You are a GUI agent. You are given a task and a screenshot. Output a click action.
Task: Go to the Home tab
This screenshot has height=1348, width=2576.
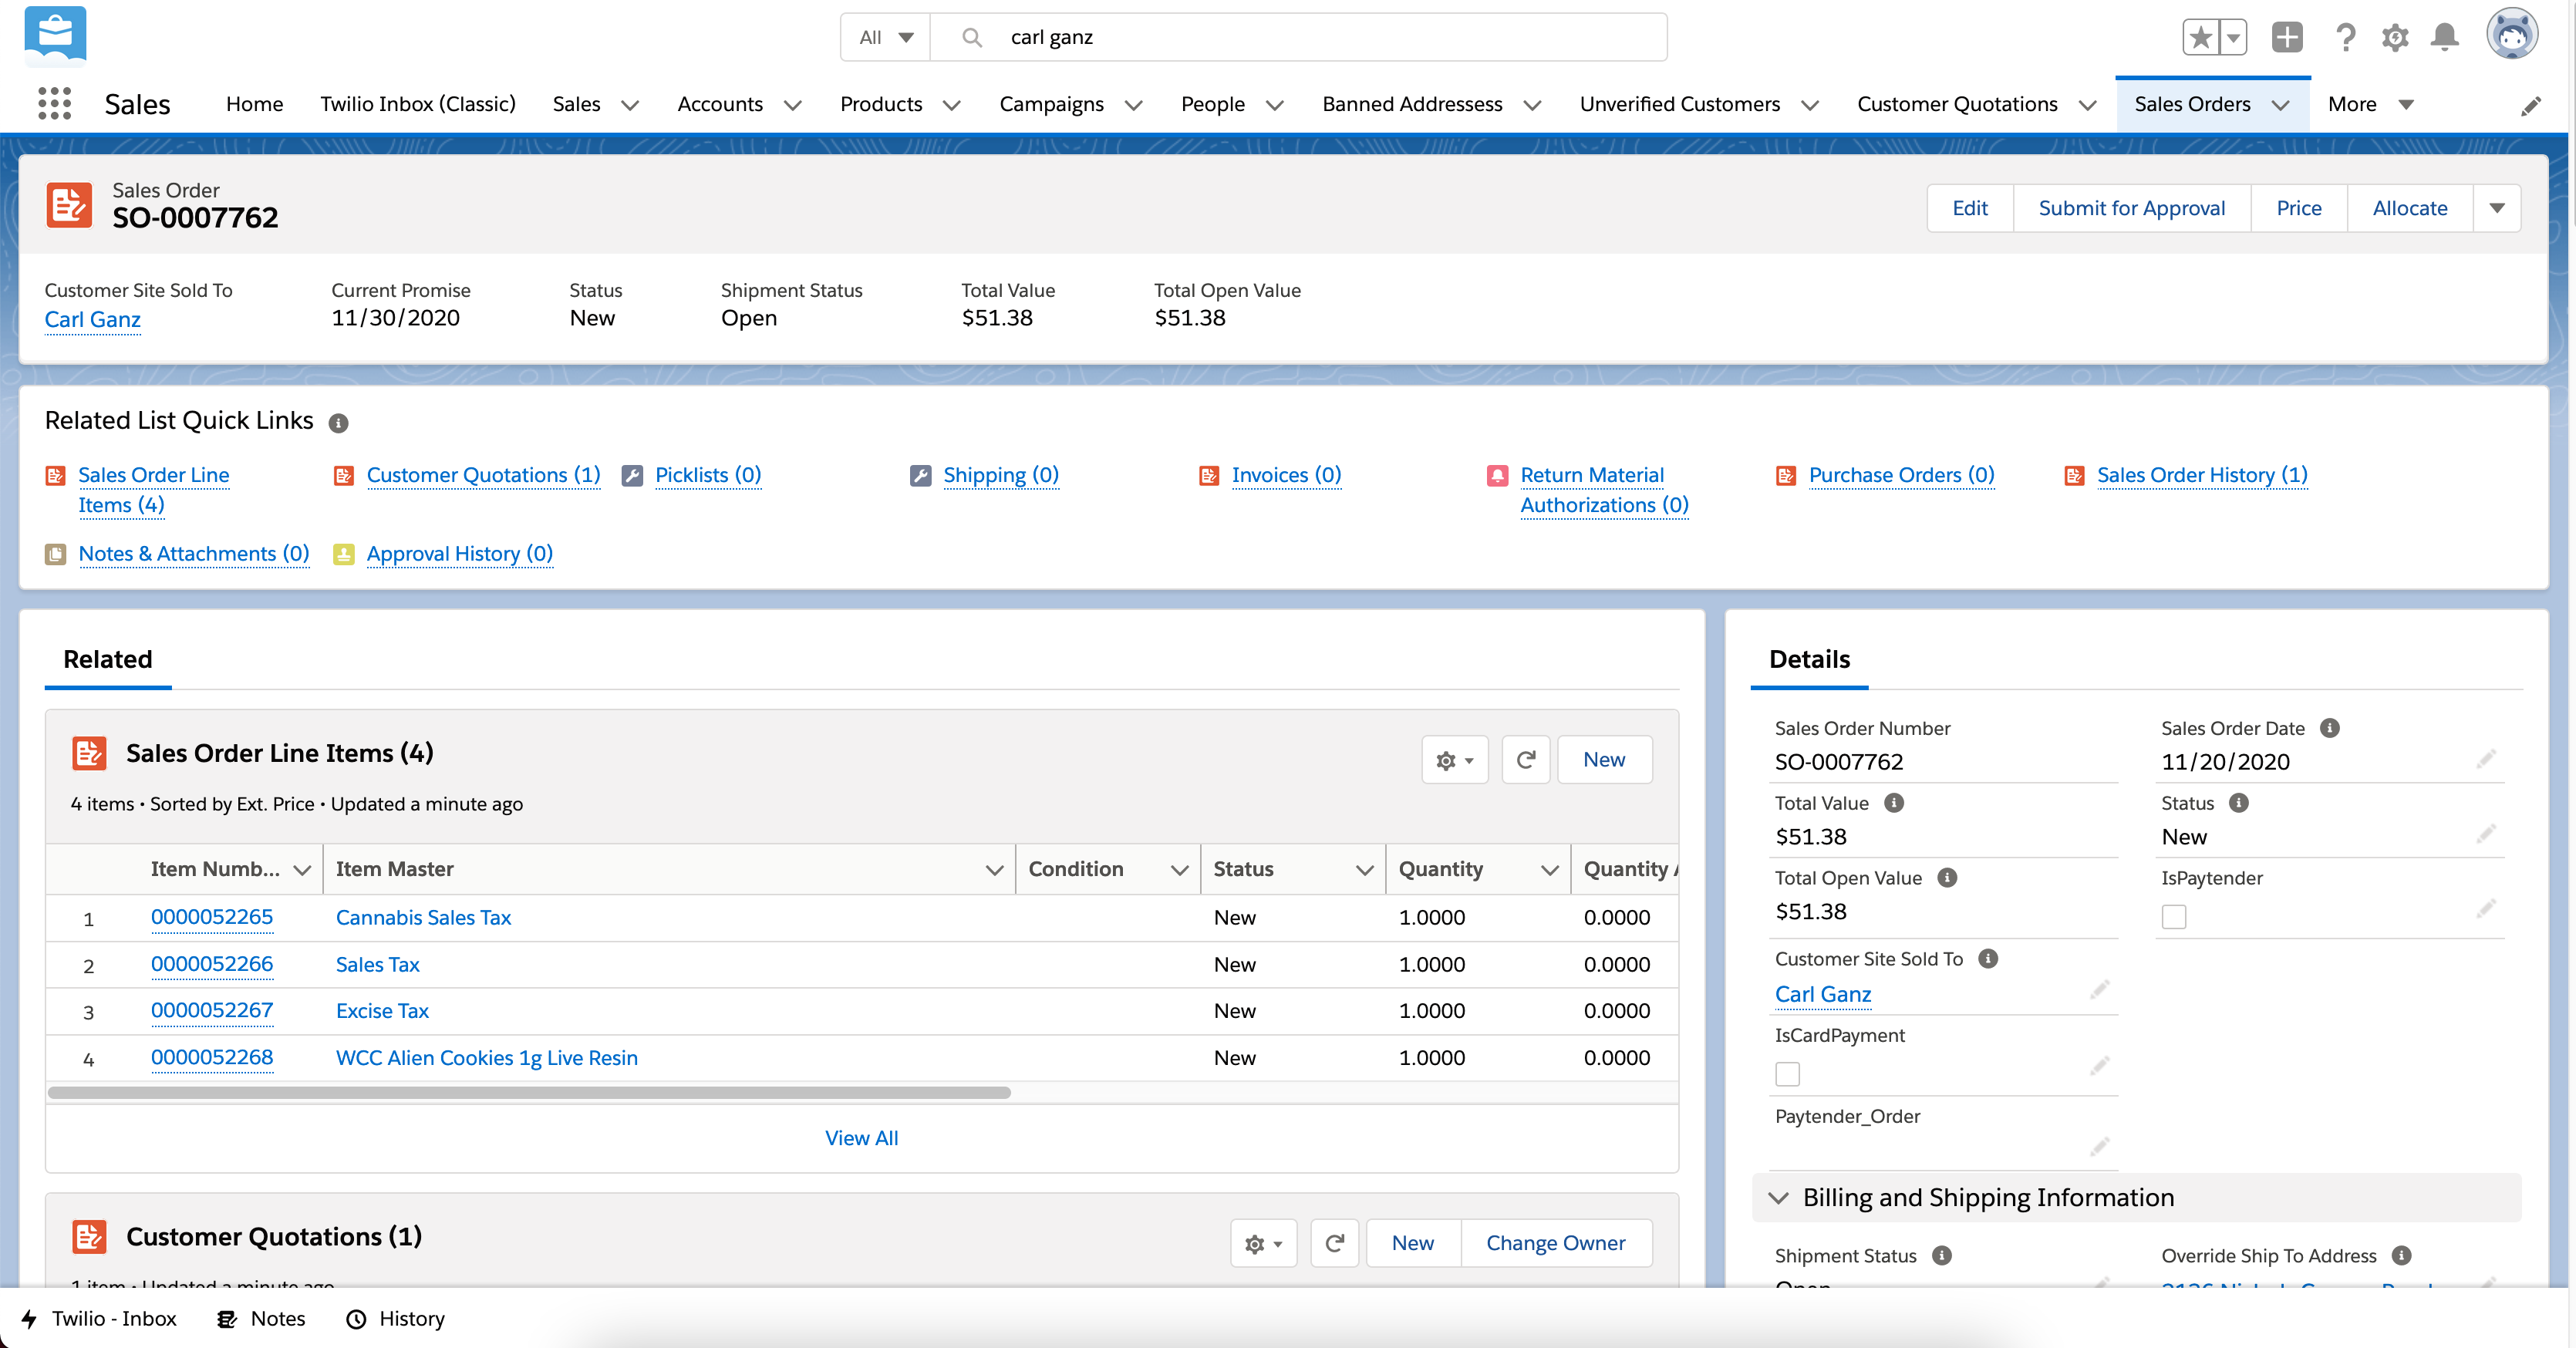(254, 105)
